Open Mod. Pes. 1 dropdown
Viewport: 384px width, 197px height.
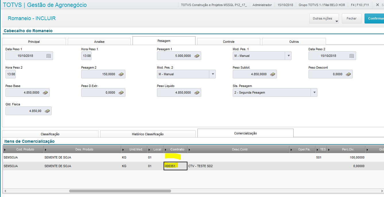coord(288,56)
